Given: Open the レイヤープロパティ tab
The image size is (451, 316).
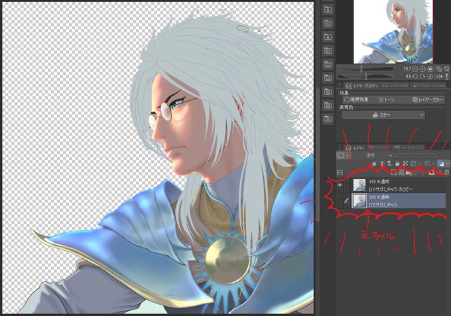Looking at the screenshot, I should [361, 86].
